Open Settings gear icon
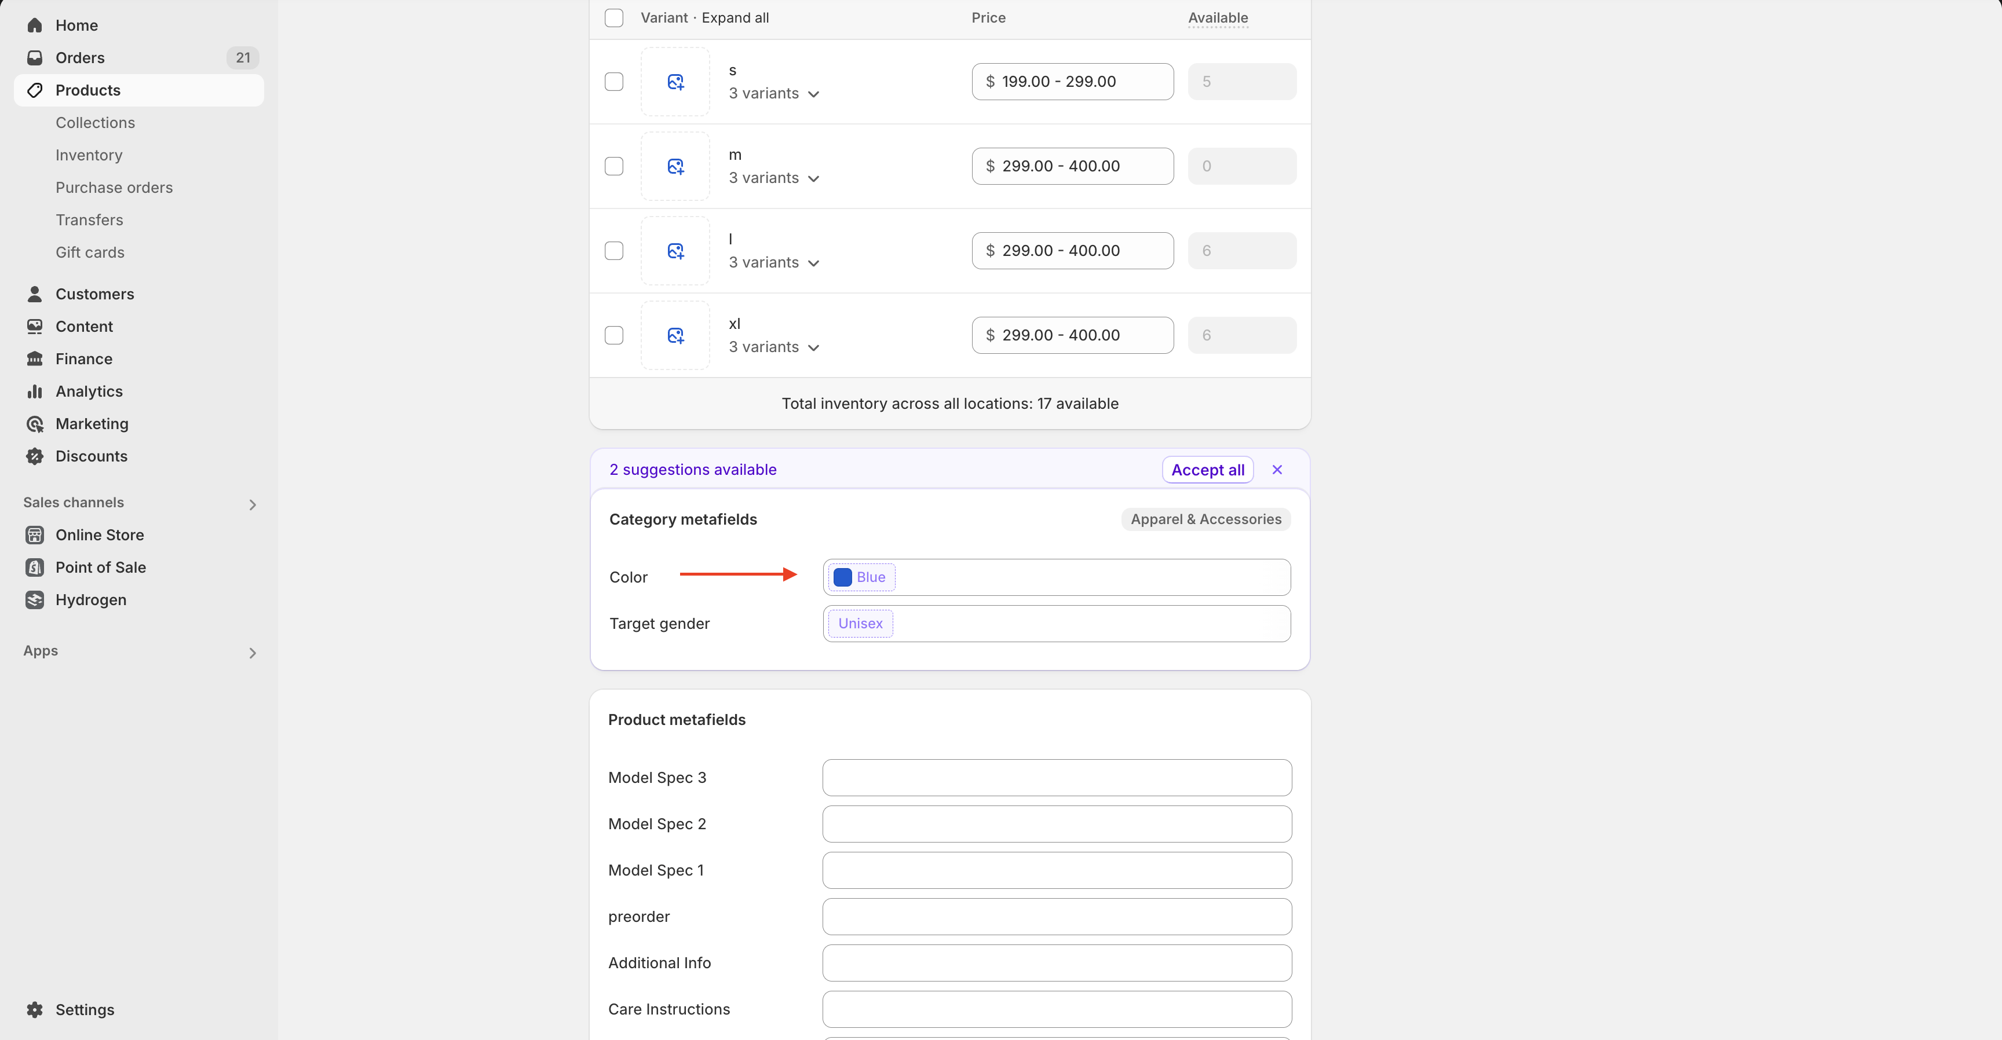 (x=34, y=1010)
